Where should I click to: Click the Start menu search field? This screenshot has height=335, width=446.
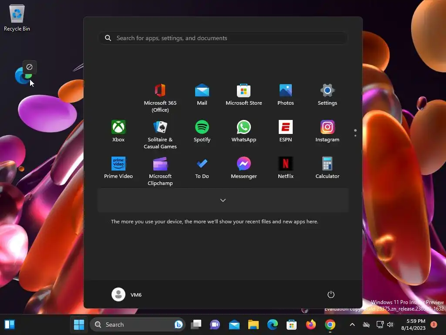point(223,38)
